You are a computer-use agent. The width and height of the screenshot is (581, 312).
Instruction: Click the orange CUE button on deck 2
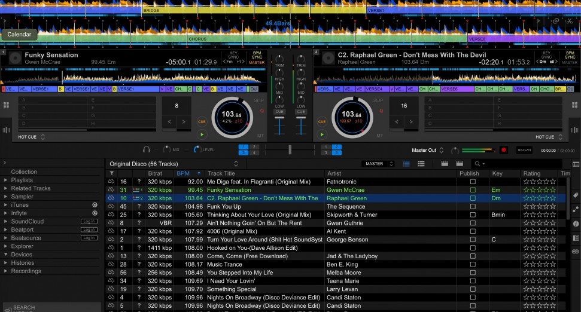[322, 121]
